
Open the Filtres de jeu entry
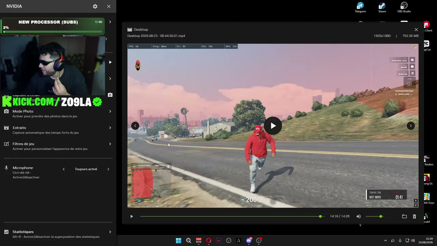58,146
